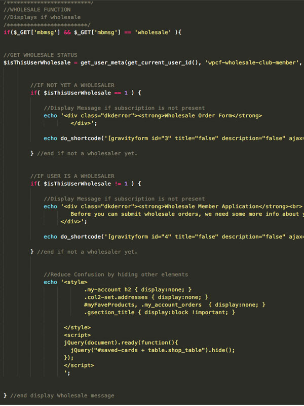304x406 pixels.
Task: Place cursor on get_user_meta function call
Action: (102, 62)
